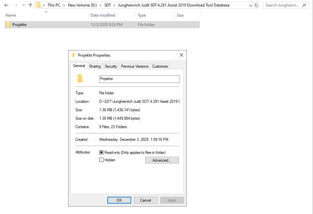Click the Created date value

[134, 140]
